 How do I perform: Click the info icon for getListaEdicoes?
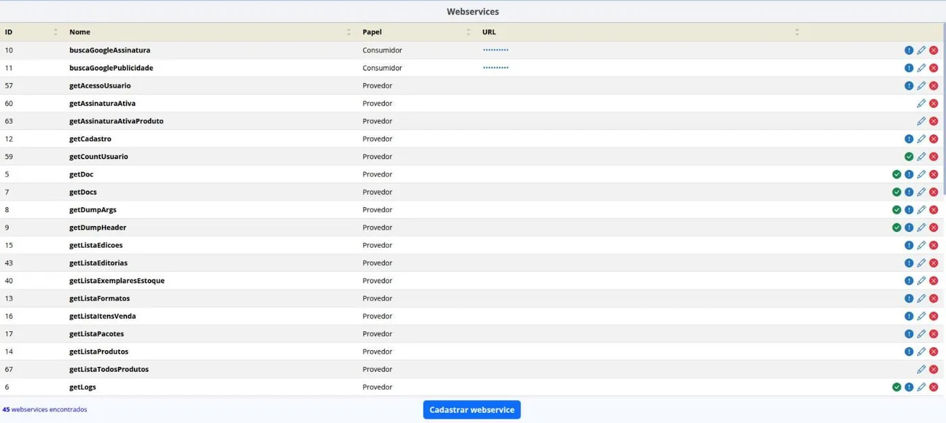pos(909,246)
